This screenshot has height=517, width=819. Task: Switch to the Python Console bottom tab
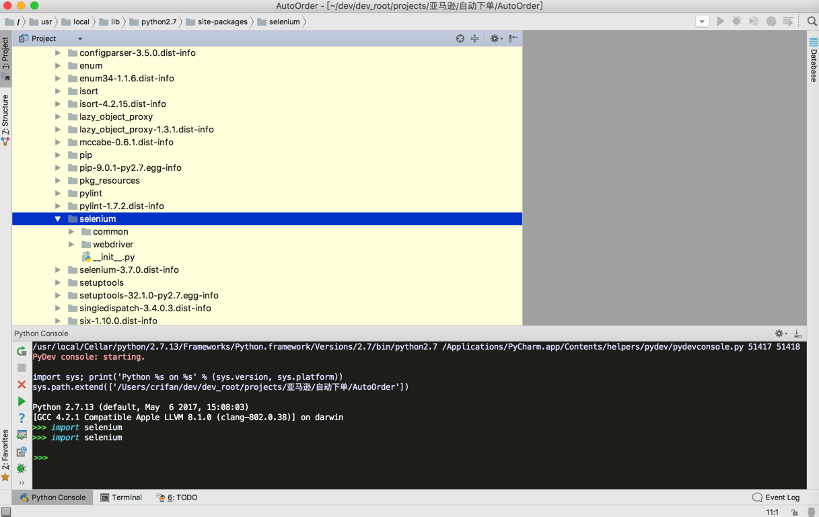pyautogui.click(x=52, y=498)
